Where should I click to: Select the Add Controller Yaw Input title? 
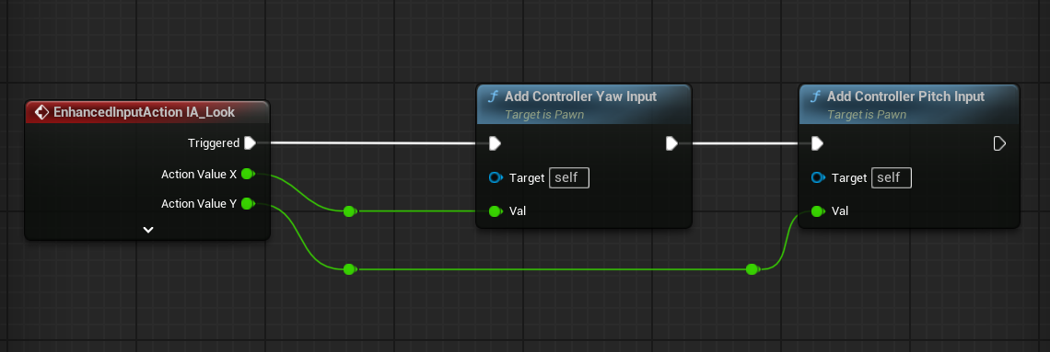click(580, 97)
